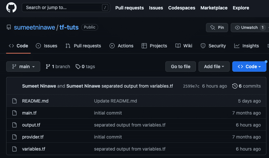The height and width of the screenshot is (158, 269).
Task: Switch to the Issues tab
Action: [46, 46]
